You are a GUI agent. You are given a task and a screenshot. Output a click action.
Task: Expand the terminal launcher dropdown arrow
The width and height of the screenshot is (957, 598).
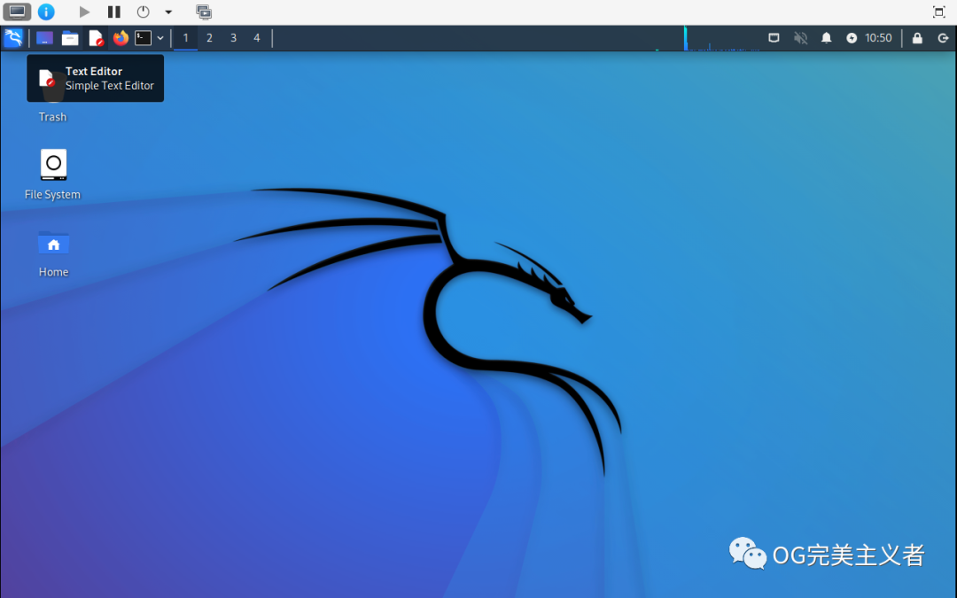click(160, 38)
